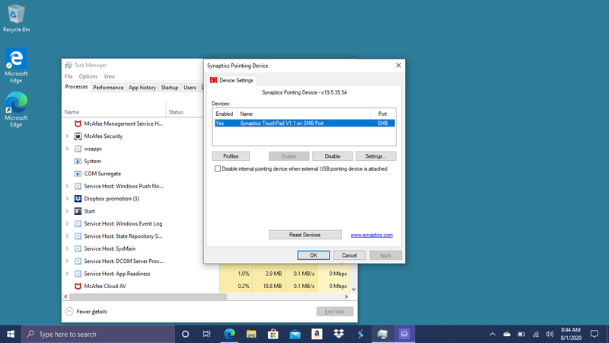Switch to the Users tab
Image resolution: width=609 pixels, height=343 pixels.
coord(190,88)
